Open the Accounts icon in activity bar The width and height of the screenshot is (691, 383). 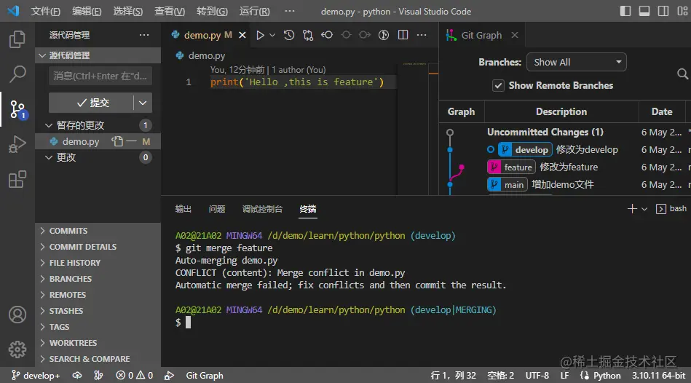17,315
